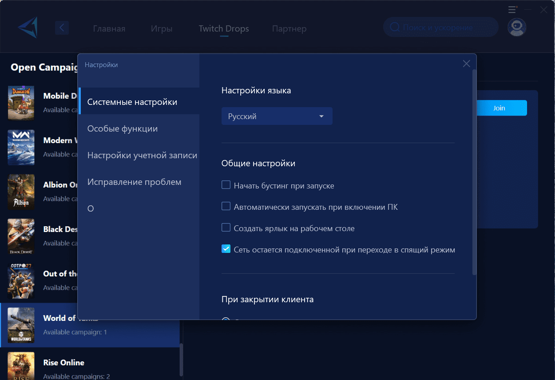Click the Join button
This screenshot has height=380, width=555.
pos(499,108)
